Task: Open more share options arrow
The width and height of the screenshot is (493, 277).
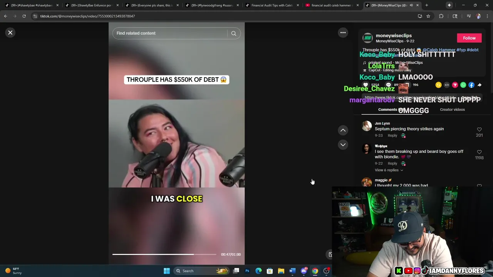Action: coord(480,85)
